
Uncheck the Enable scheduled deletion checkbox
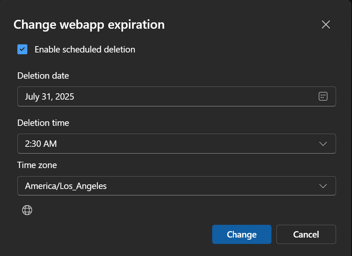22,49
